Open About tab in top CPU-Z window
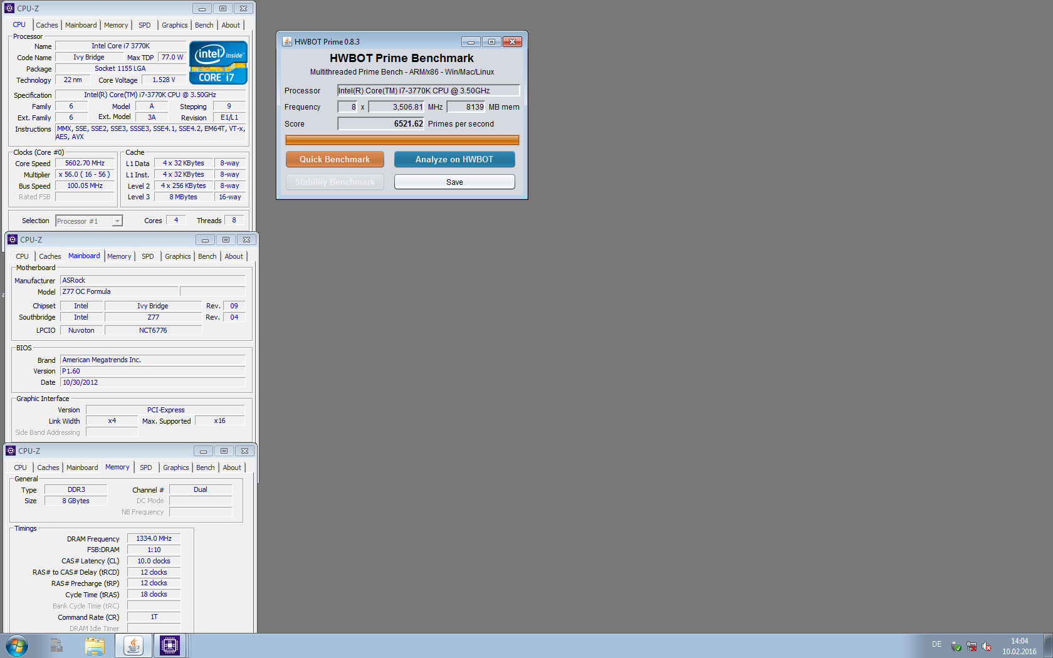Screen dimensions: 1053x658 tap(231, 25)
